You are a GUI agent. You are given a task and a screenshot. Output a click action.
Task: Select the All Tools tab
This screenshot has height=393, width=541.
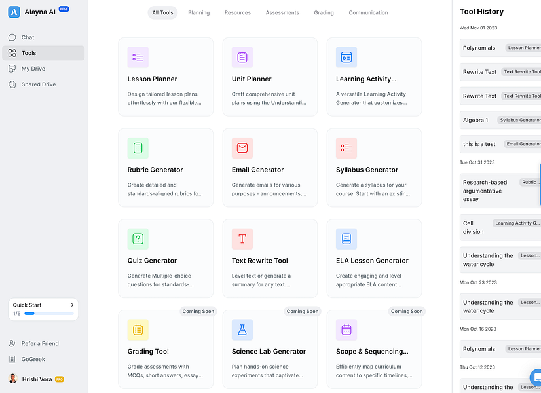point(162,12)
